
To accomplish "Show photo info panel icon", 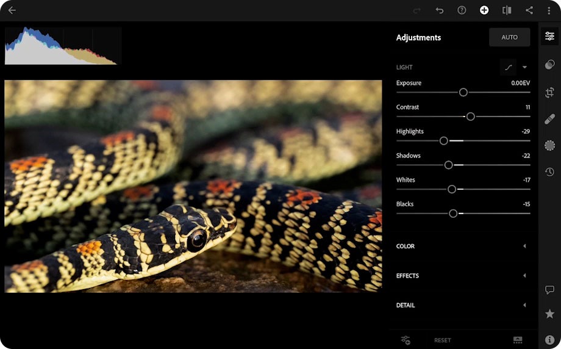I will tap(549, 340).
